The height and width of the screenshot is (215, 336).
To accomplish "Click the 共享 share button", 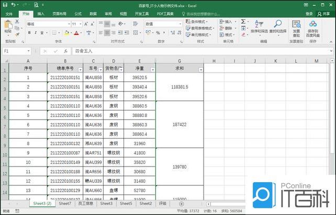I will click(x=324, y=14).
